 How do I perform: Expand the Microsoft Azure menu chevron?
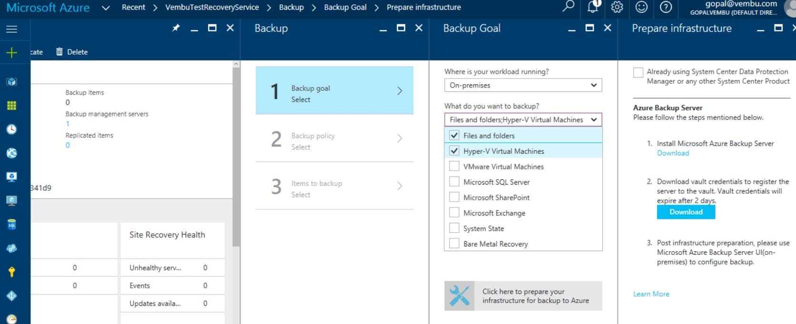pyautogui.click(x=106, y=8)
